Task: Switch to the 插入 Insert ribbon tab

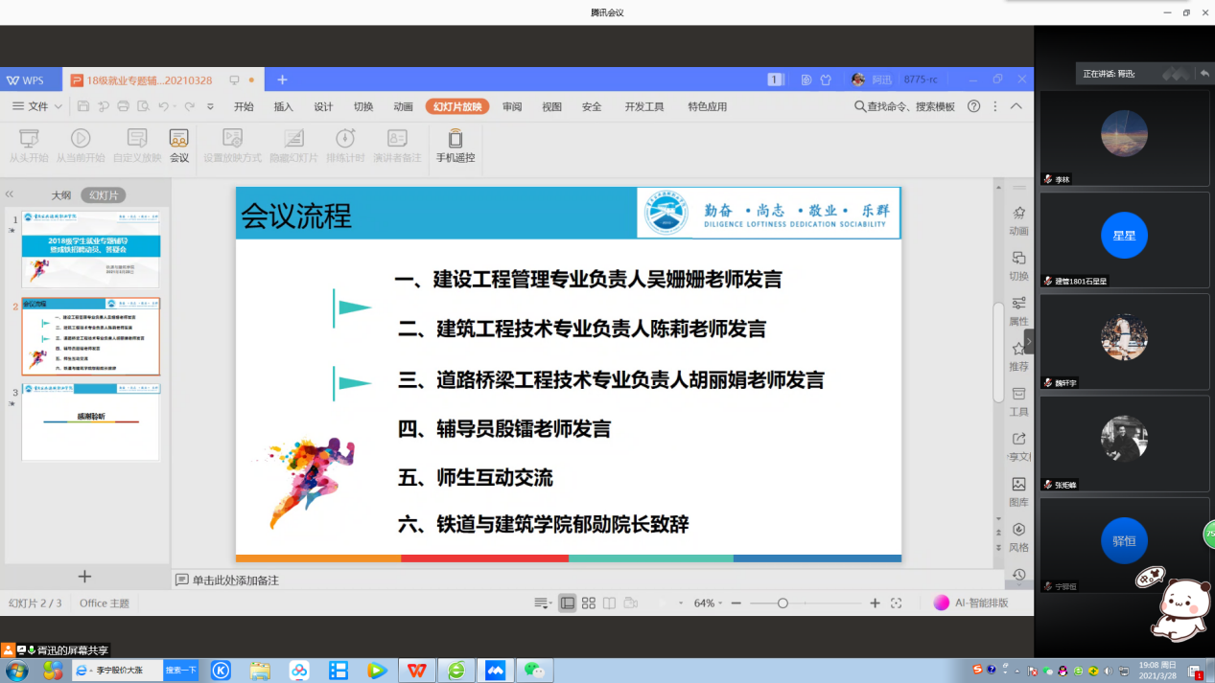Action: coord(284,106)
